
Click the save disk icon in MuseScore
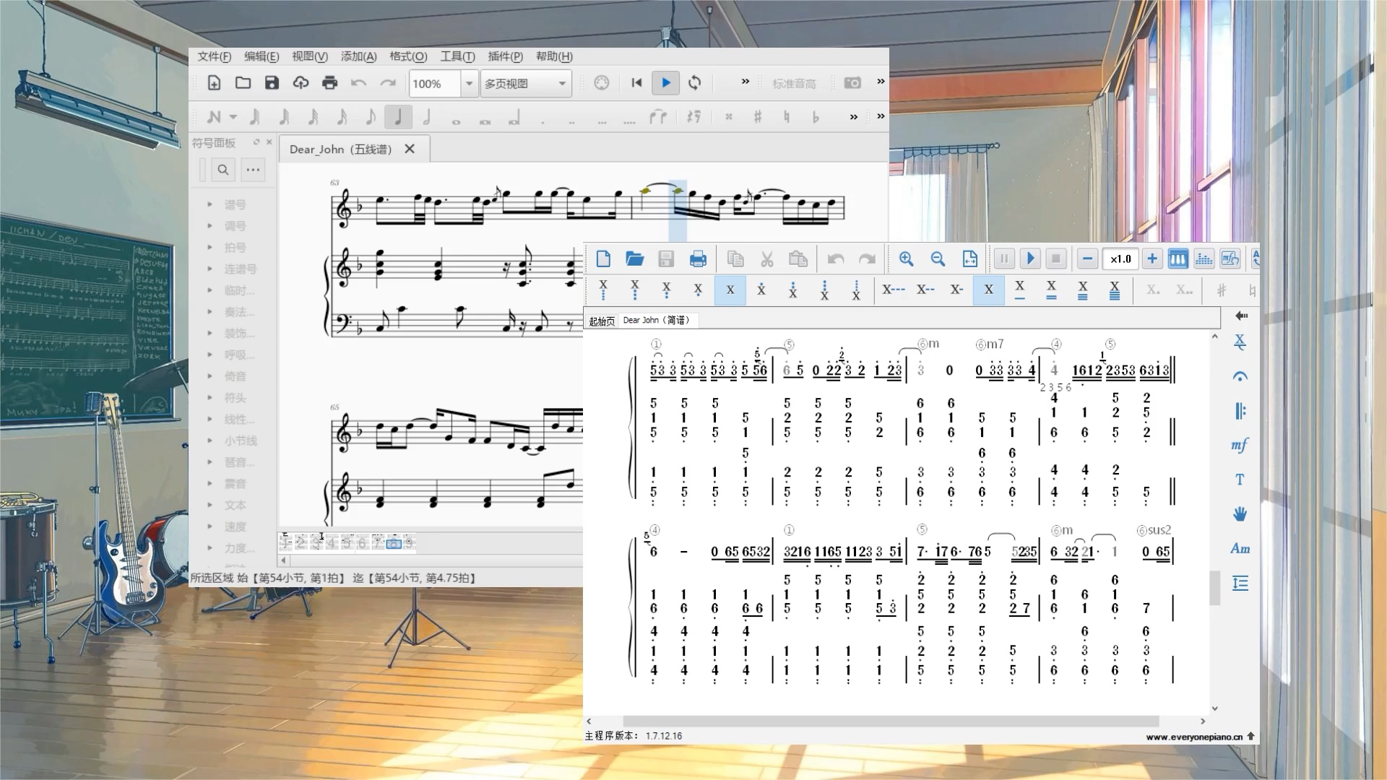[x=272, y=83]
